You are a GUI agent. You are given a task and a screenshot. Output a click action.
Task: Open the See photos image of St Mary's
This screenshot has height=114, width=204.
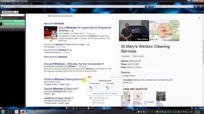[134, 31]
